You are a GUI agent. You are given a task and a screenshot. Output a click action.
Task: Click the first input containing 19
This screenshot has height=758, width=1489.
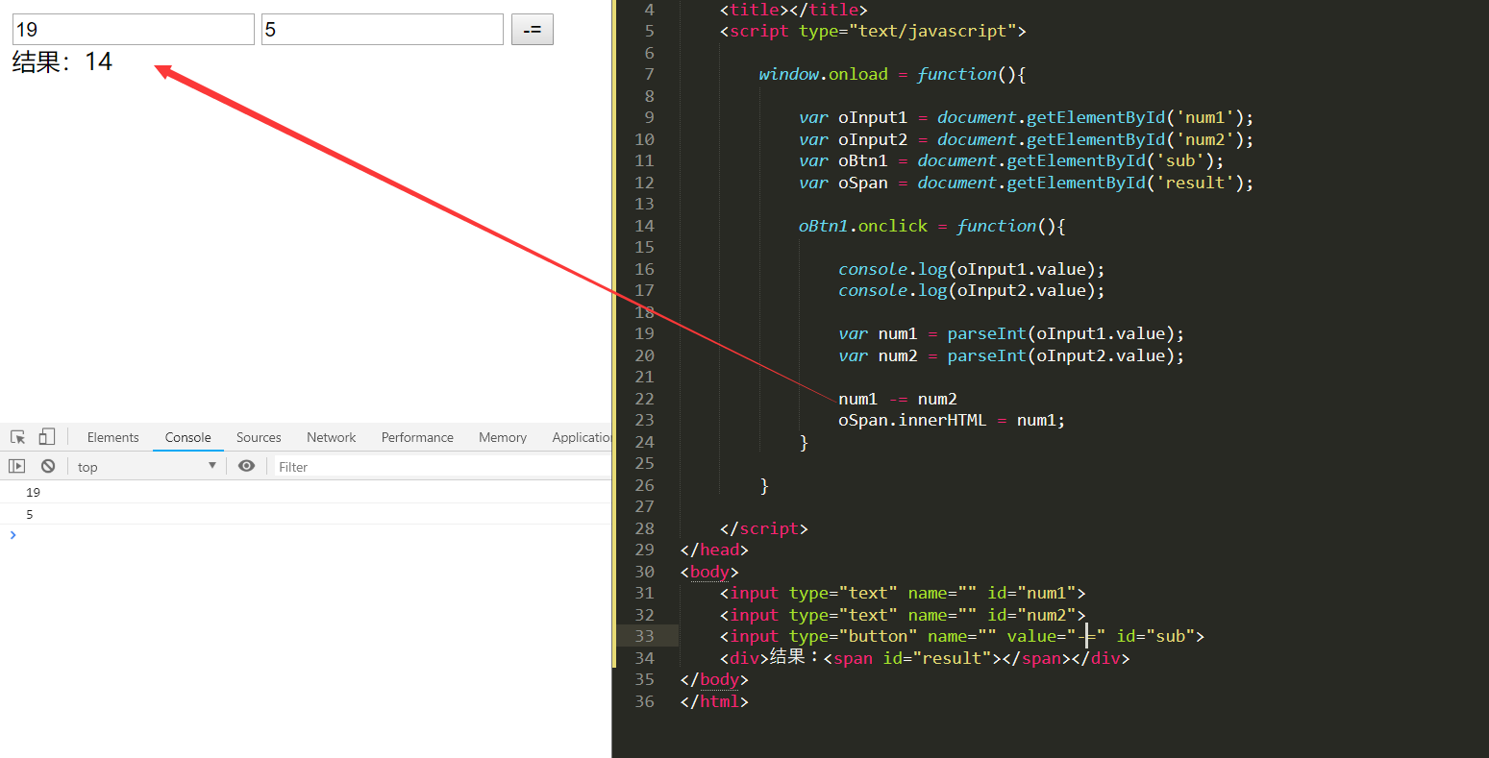click(133, 29)
